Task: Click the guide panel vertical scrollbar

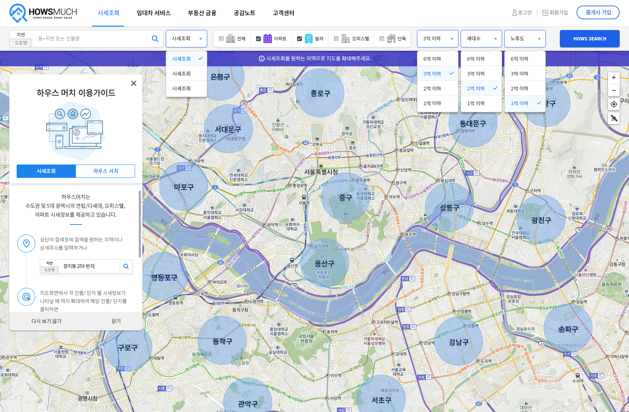Action: 139,224
